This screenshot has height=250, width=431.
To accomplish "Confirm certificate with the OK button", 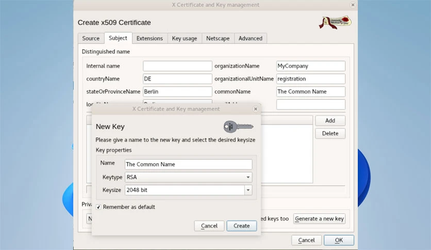I will tap(339, 240).
